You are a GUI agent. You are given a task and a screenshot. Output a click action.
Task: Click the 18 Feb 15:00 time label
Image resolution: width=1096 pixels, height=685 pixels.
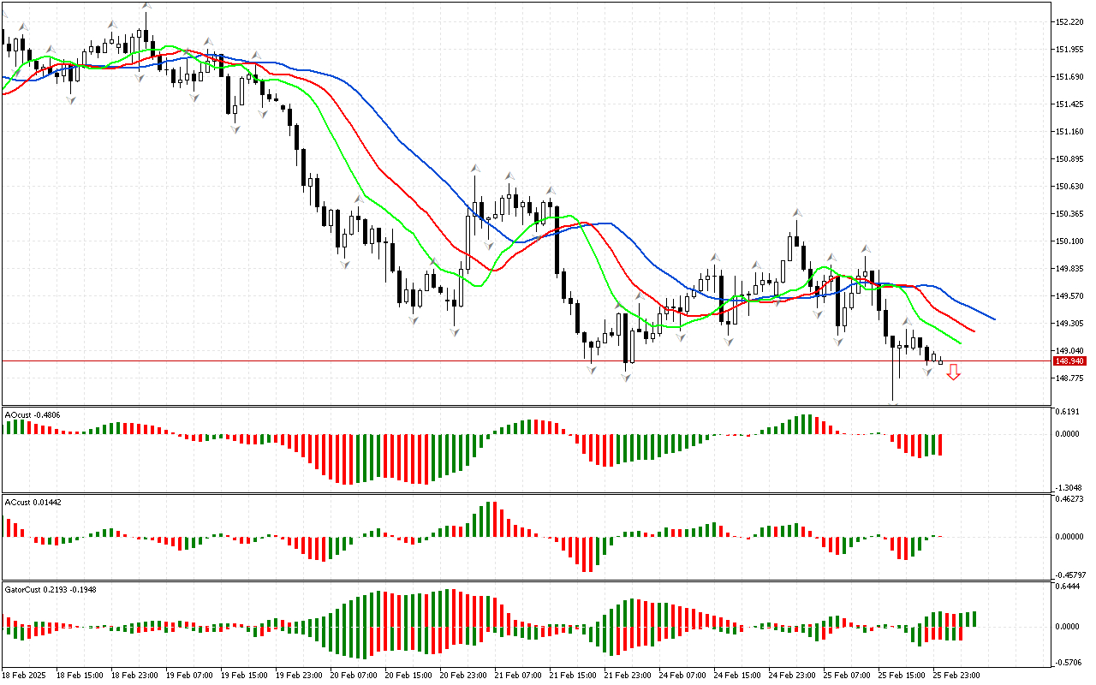[x=79, y=676]
